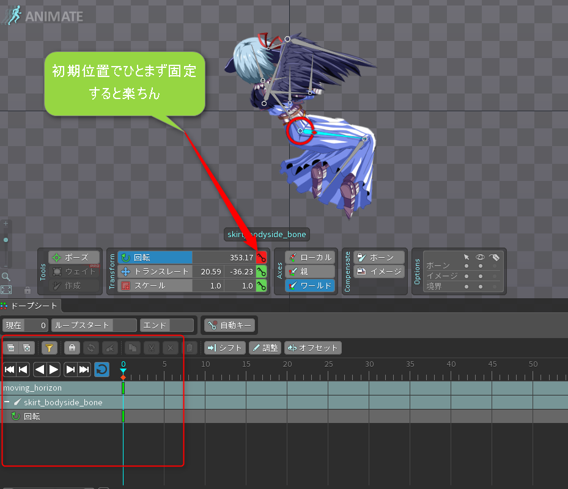Toggle 自動キー (Auto Key)
This screenshot has width=568, height=489.
tap(230, 325)
